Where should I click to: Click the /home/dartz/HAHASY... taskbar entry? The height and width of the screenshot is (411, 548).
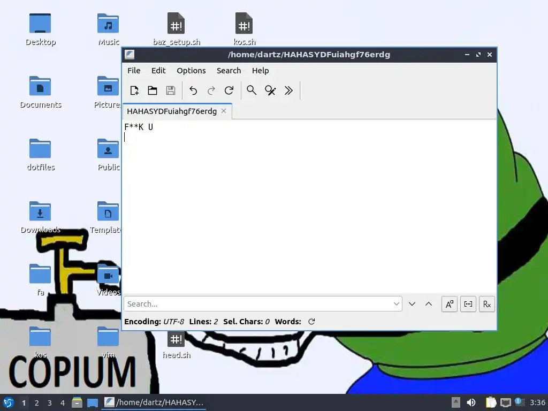click(154, 402)
